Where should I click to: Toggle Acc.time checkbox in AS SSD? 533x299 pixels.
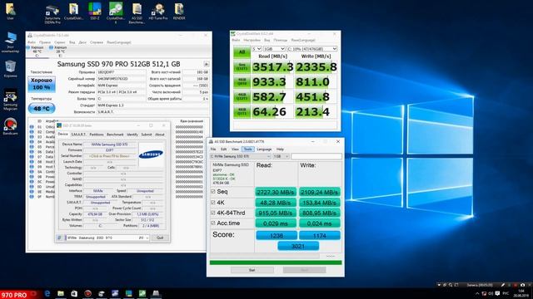pos(213,223)
